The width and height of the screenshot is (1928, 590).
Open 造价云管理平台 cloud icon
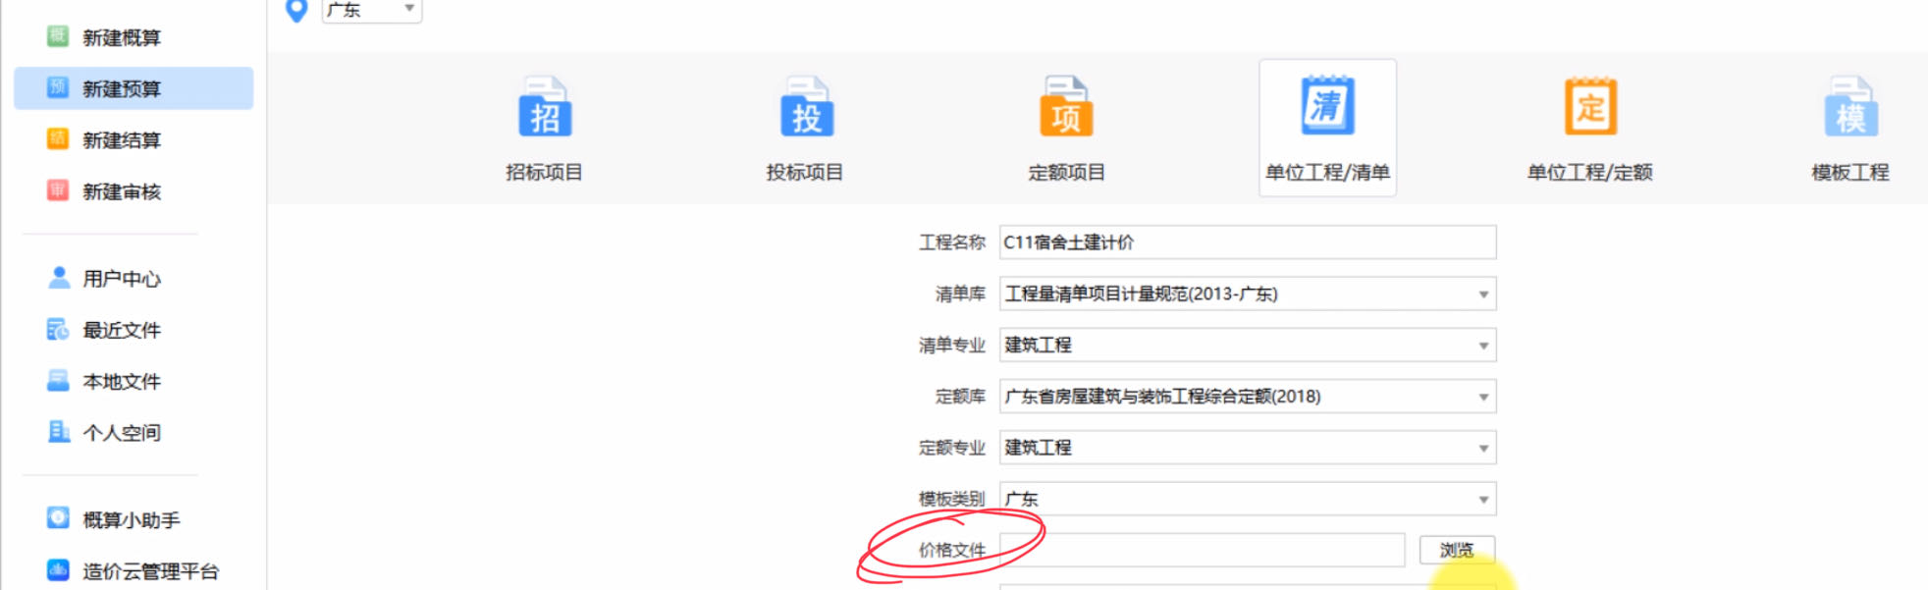point(58,569)
